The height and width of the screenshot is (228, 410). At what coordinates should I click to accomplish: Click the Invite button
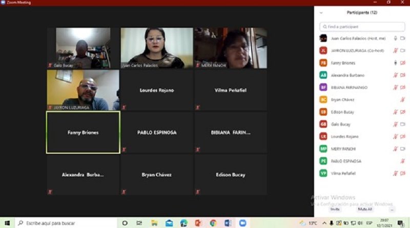tap(335, 209)
